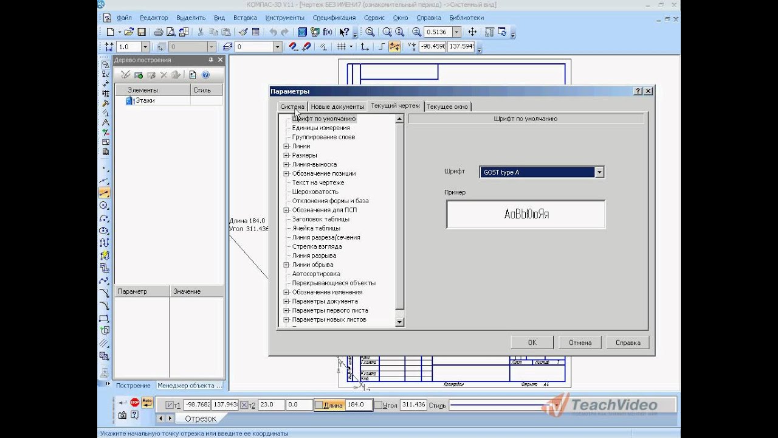The image size is (778, 438).
Task: Click the format painter brush icon
Action: click(243, 32)
